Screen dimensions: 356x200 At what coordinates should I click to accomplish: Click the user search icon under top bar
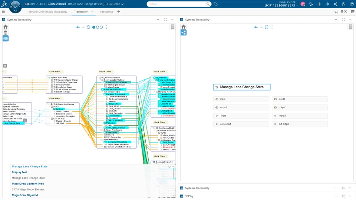click(x=336, y=11)
